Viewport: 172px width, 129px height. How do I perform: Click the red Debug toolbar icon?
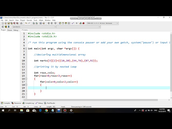click(x=84, y=23)
